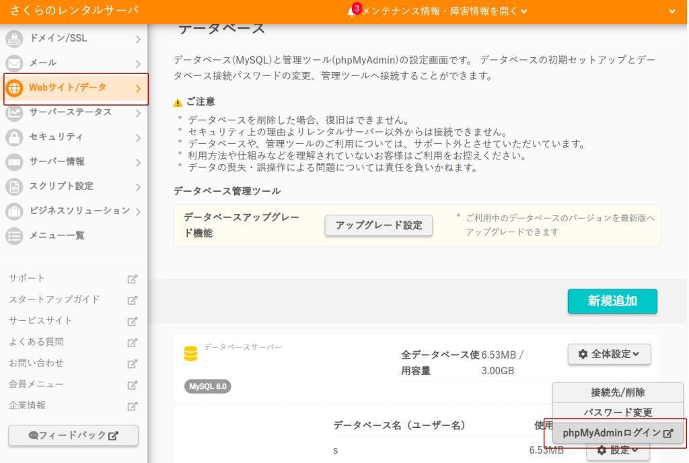
Task: Expand the ドメイン/SSL chevron
Action: pos(138,40)
